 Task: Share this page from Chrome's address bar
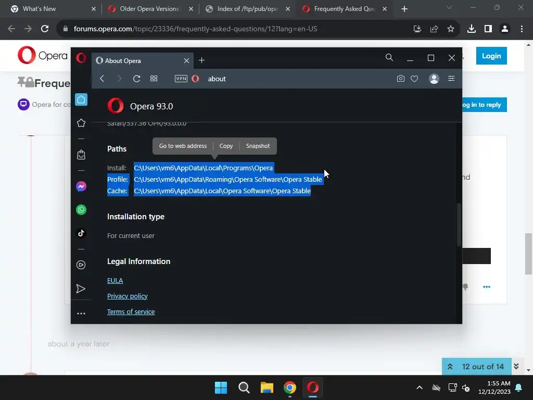pos(434,29)
